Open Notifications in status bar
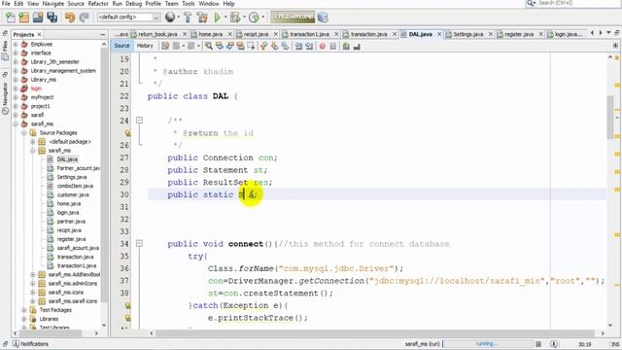Image resolution: width=622 pixels, height=350 pixels. [x=30, y=343]
